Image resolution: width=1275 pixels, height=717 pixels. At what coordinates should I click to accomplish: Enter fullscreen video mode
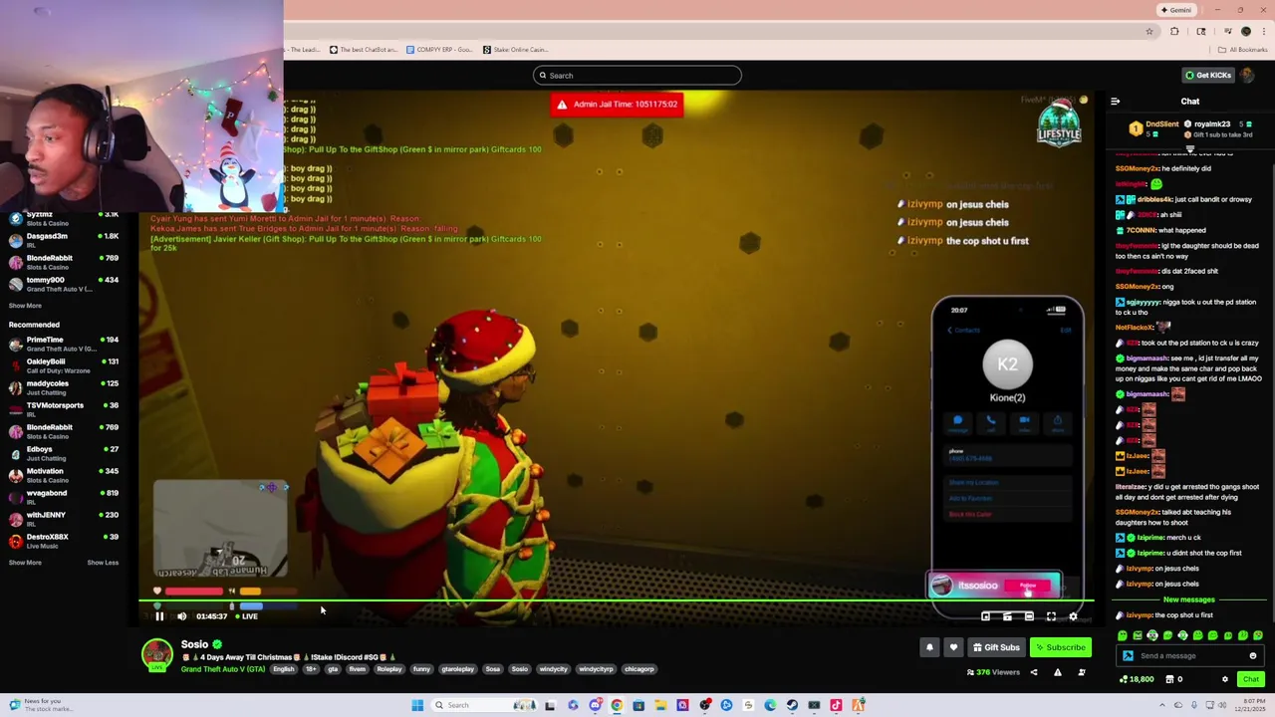tap(1051, 616)
